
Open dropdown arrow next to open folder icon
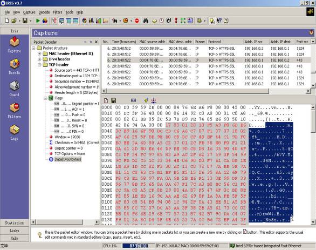coord(19,21)
